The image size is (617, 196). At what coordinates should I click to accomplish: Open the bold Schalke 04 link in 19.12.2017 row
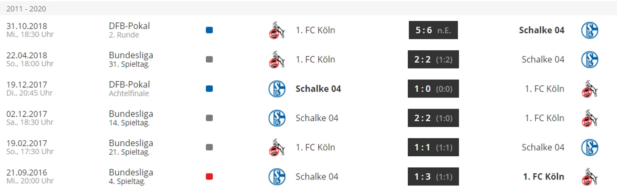point(318,89)
